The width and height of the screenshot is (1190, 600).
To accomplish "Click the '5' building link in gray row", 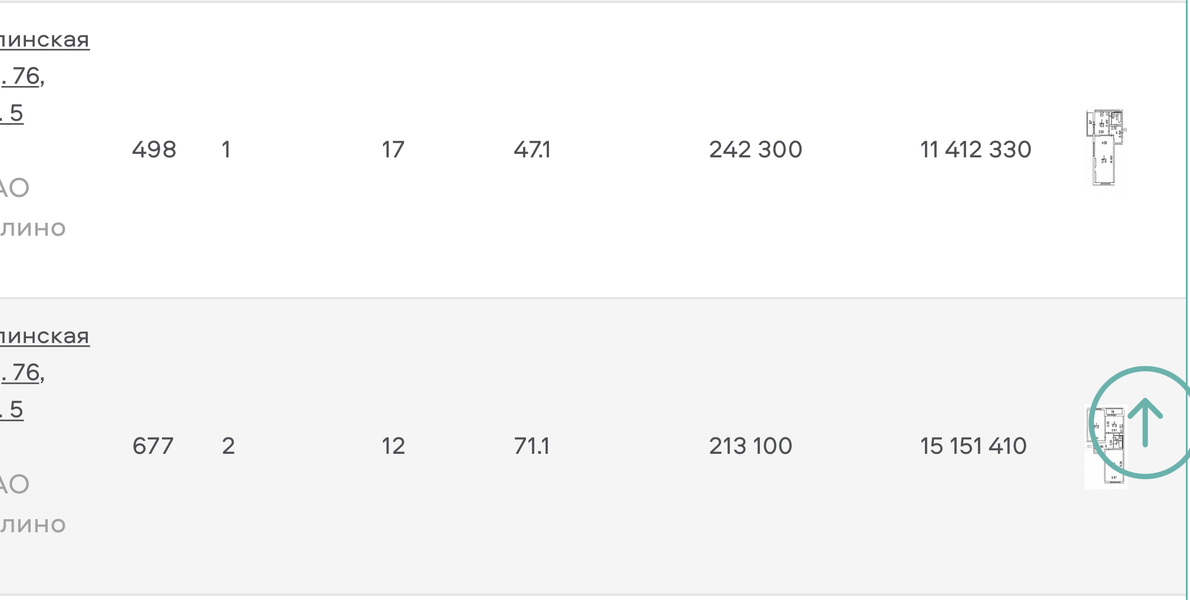I will tap(12, 410).
